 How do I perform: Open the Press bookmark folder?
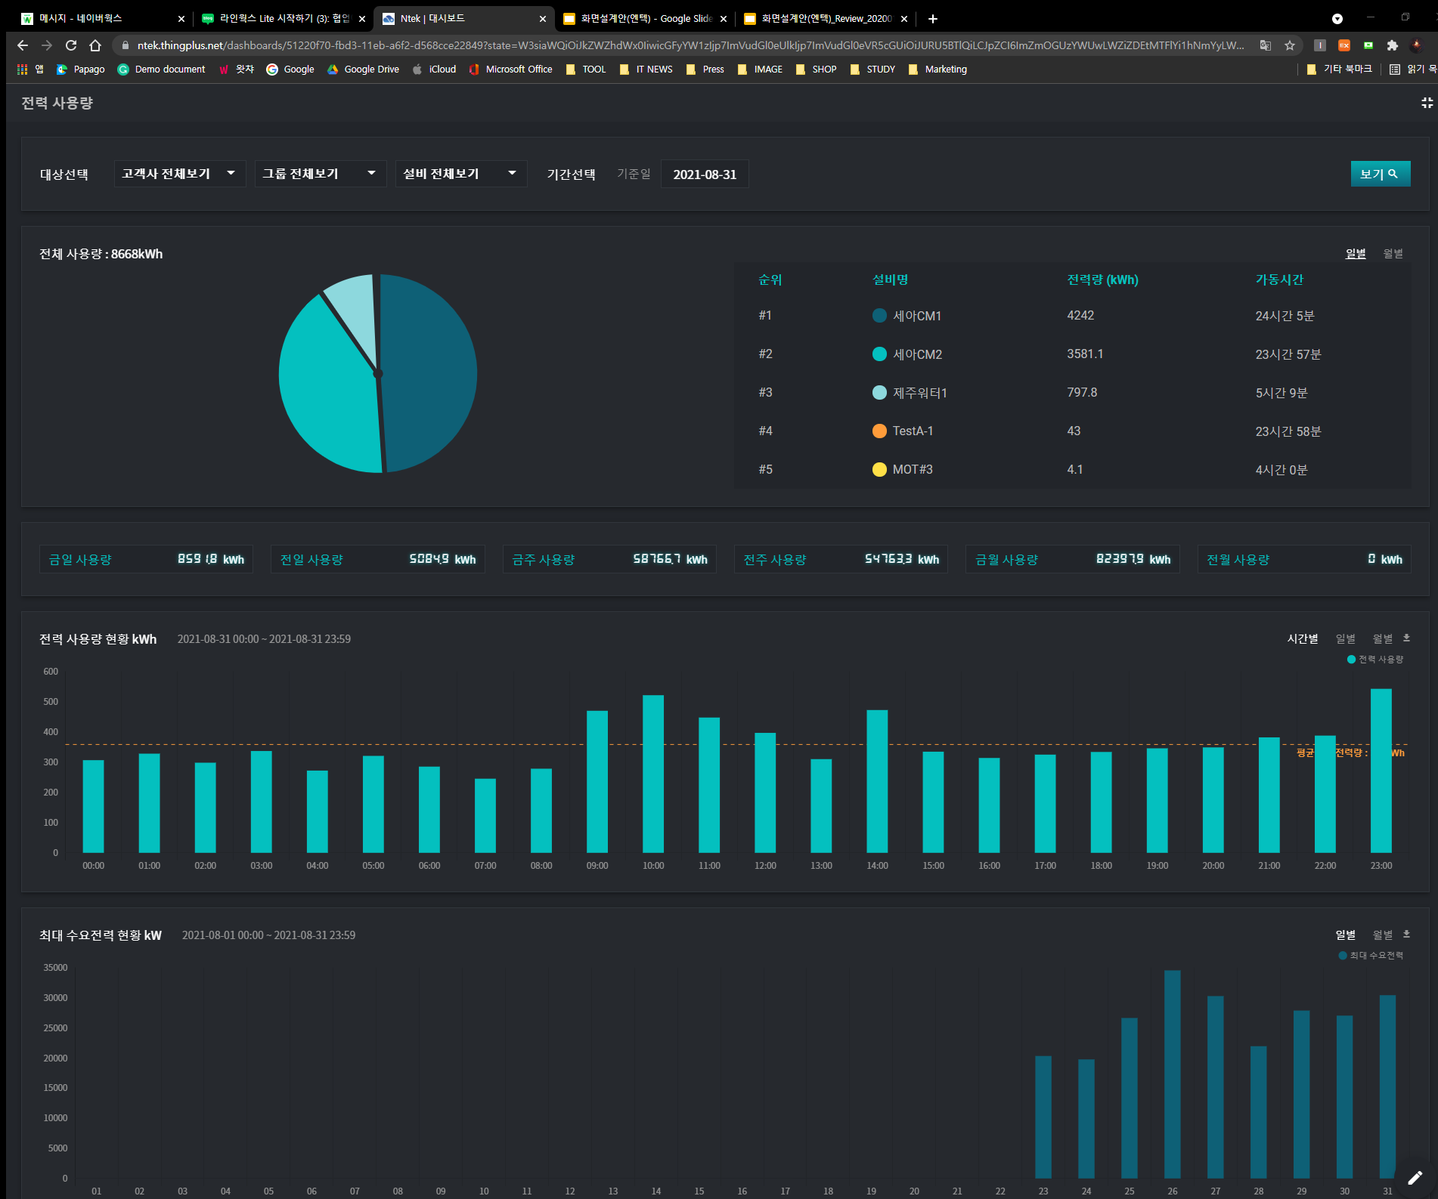coord(705,69)
